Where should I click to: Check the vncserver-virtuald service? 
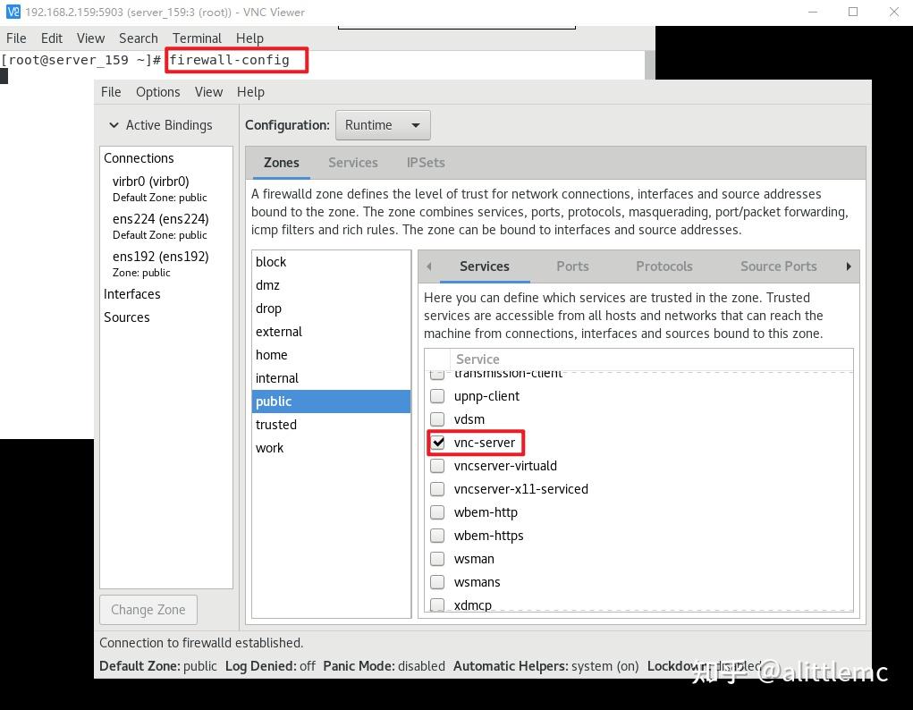tap(437, 466)
